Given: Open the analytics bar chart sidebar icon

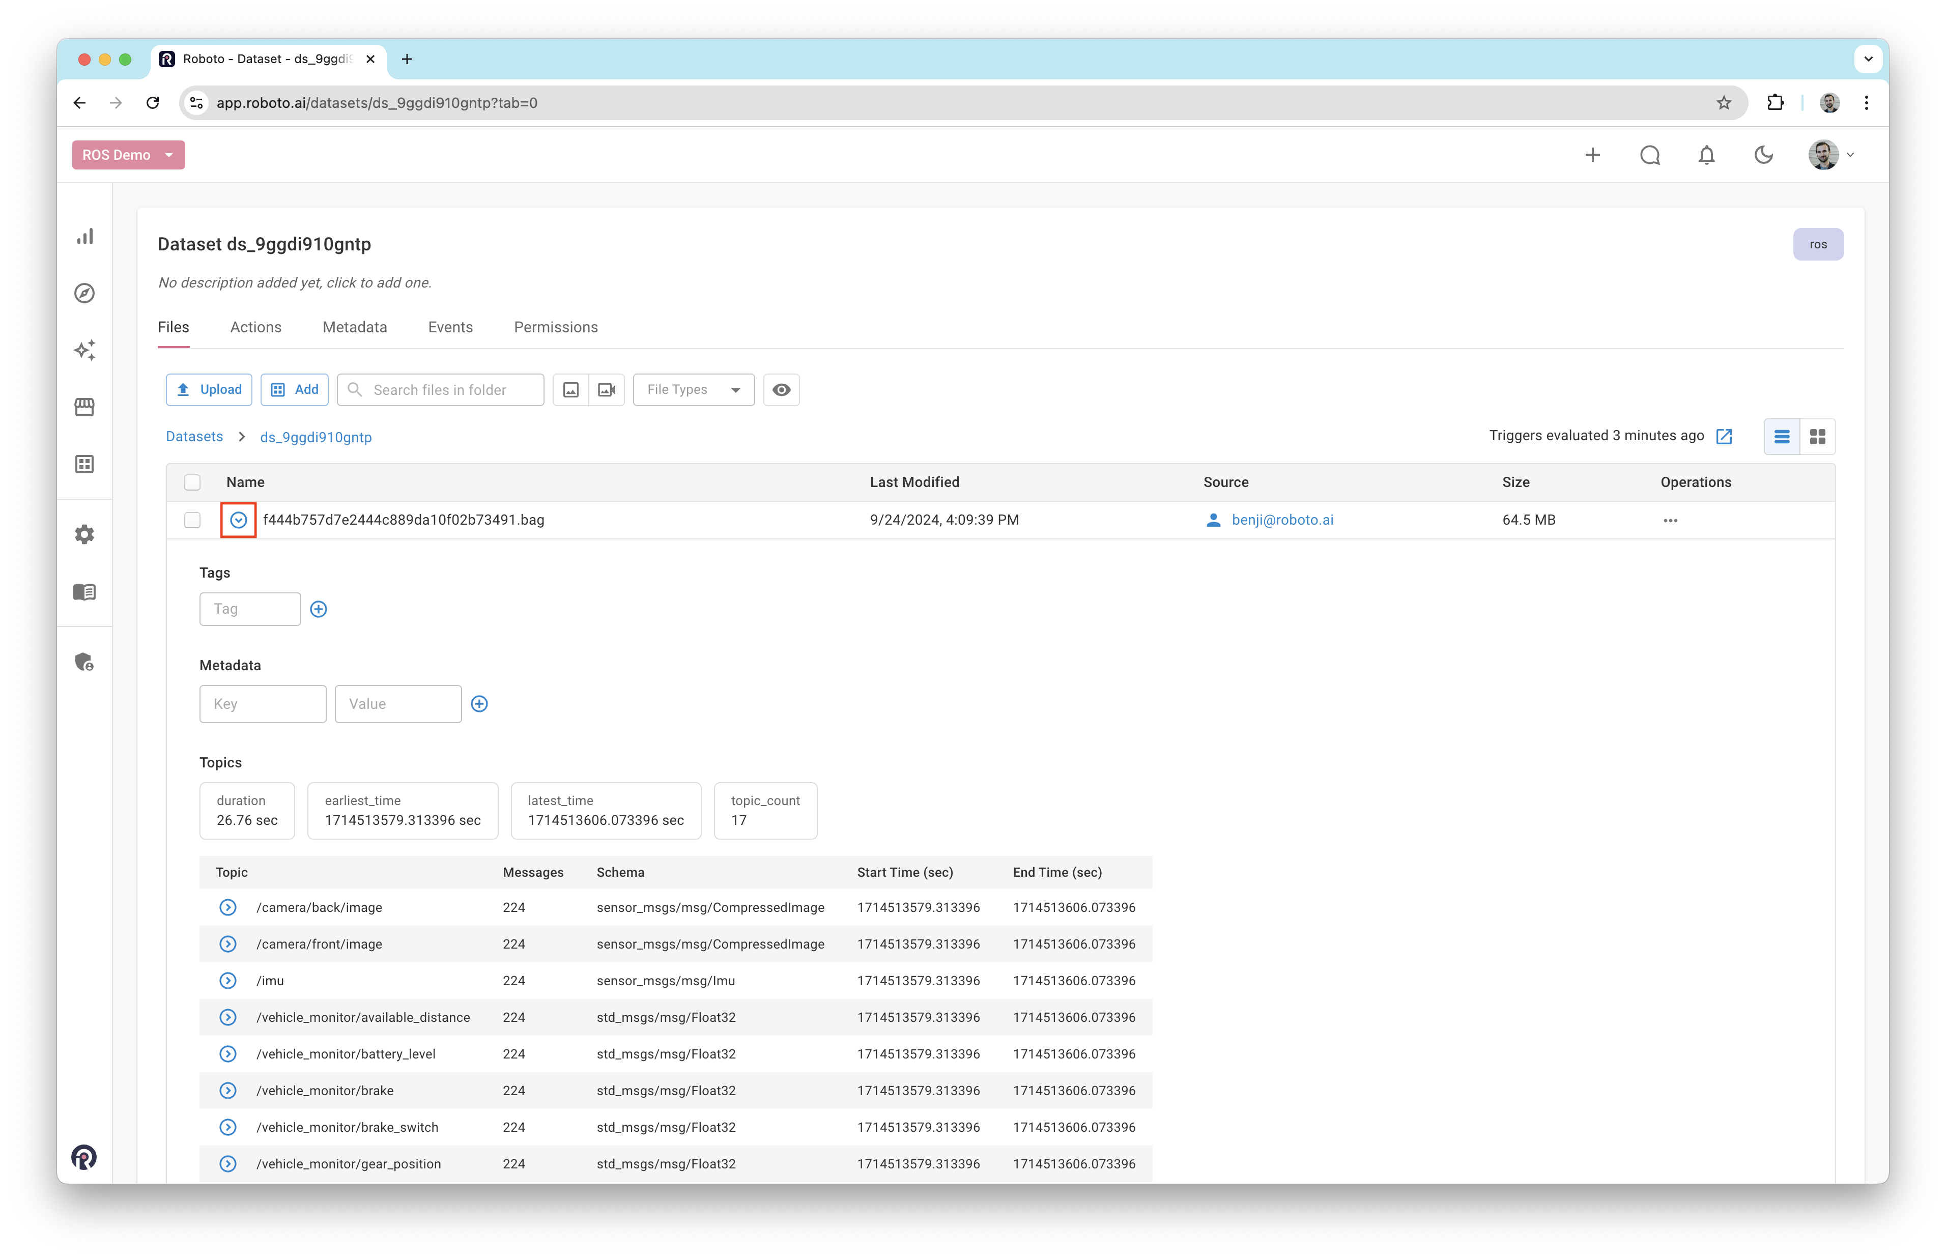Looking at the screenshot, I should tap(85, 236).
